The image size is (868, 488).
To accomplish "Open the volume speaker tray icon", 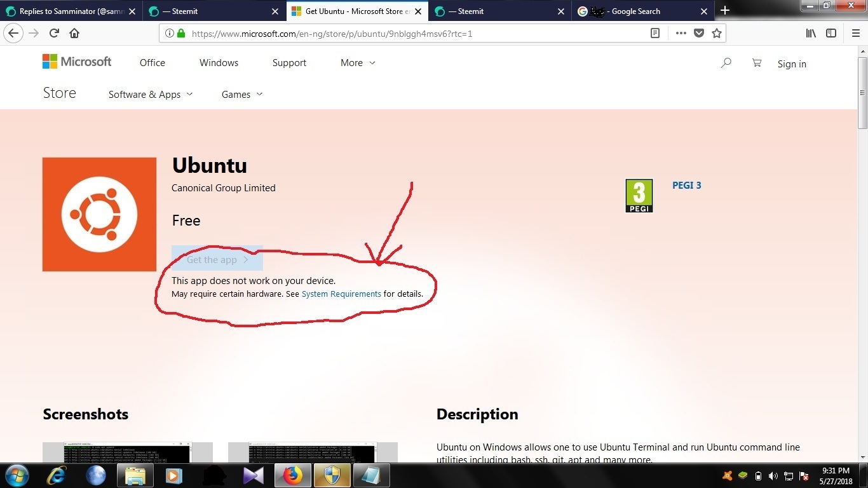I will pyautogui.click(x=773, y=475).
